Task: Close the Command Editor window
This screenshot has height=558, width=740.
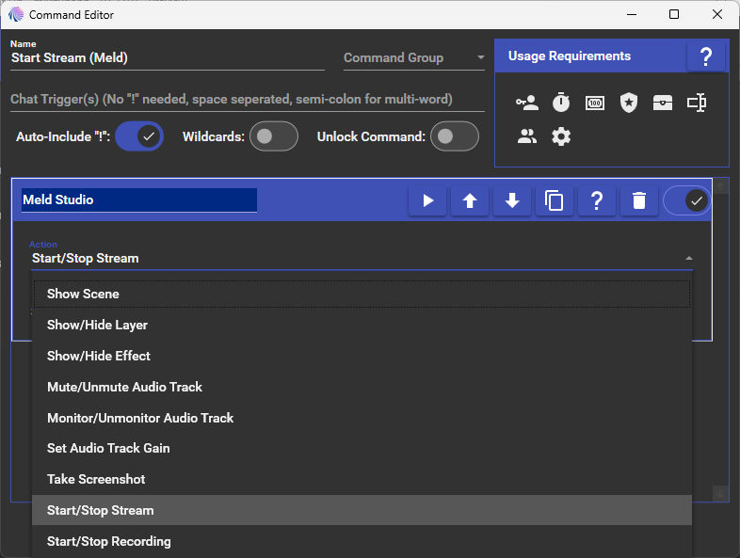Action: point(716,15)
